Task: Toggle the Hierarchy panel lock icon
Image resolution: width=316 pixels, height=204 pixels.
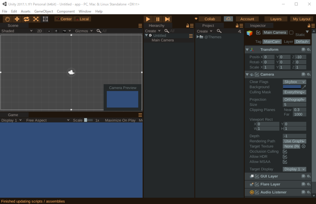Action: tap(188, 26)
